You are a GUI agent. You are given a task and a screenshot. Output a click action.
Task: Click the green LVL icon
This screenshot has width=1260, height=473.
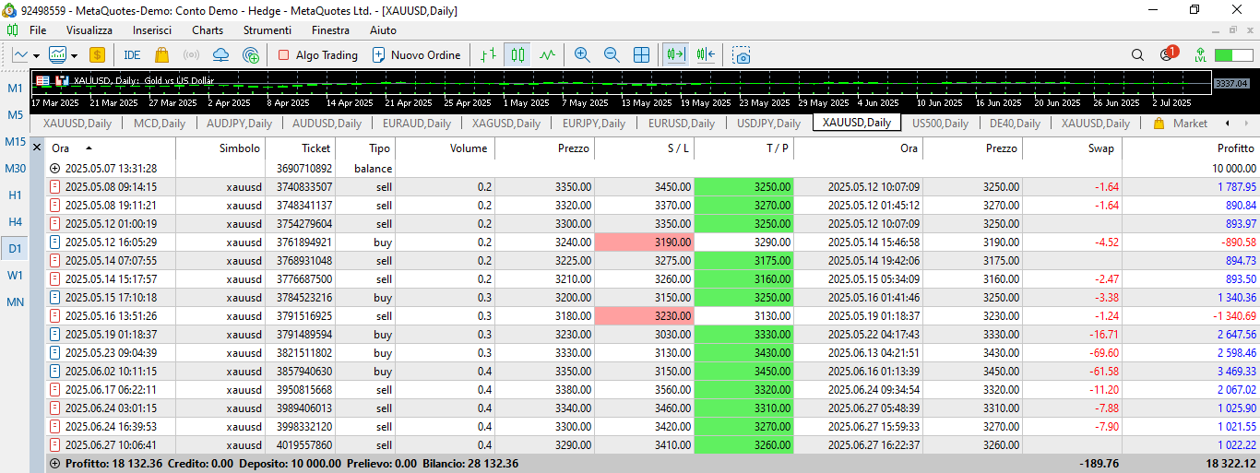click(1200, 55)
